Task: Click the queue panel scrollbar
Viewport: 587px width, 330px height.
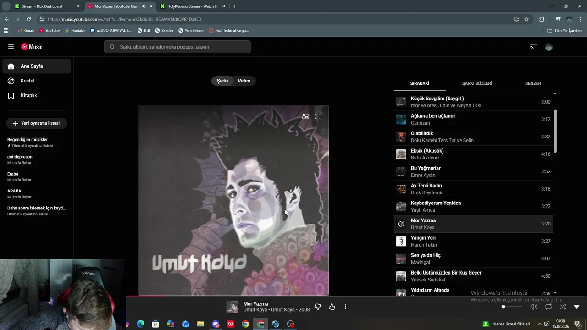Action: [555, 131]
